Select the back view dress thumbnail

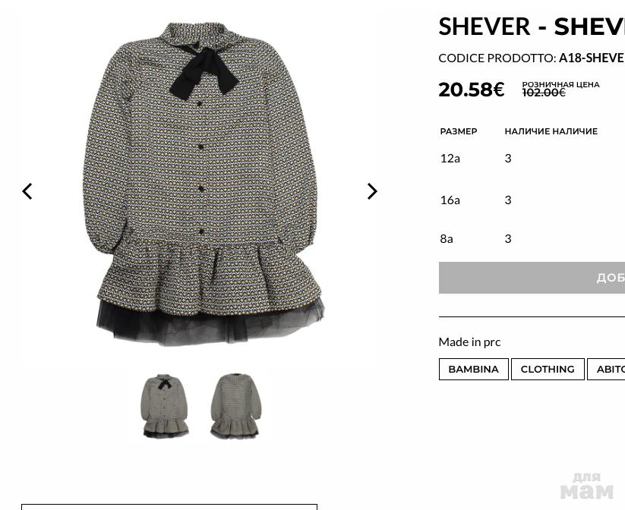point(235,406)
